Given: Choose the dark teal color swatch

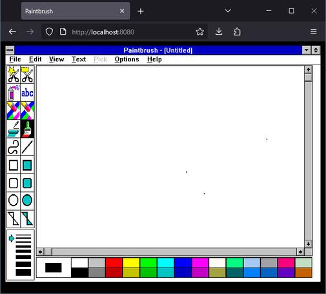Looking at the screenshot, I should click(234, 273).
